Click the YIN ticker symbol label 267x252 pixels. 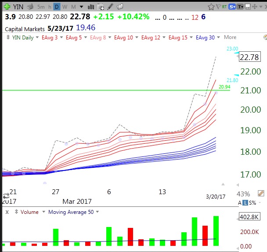(x=18, y=7)
